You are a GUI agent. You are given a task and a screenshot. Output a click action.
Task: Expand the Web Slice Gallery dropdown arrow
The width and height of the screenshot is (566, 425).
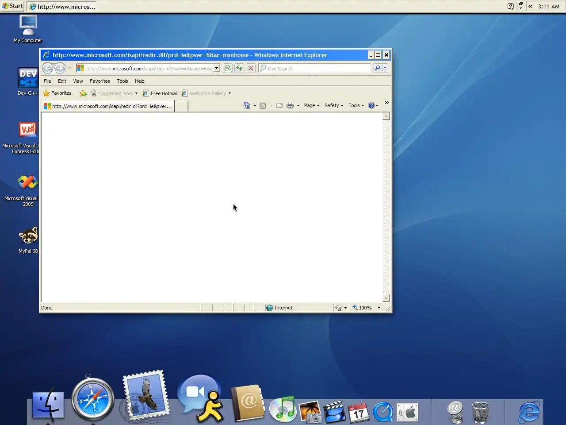(229, 93)
